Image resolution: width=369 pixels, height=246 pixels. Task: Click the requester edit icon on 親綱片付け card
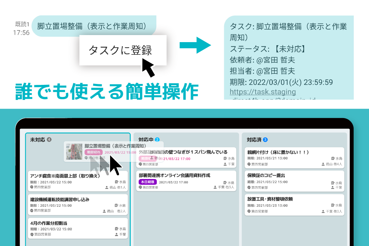[x=332, y=158]
